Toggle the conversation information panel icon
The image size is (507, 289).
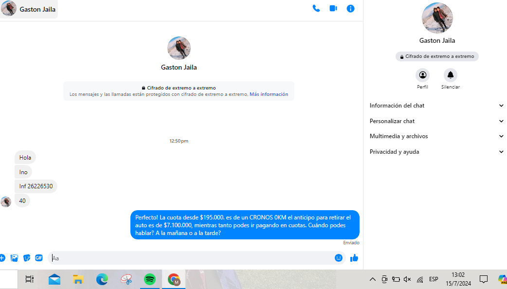click(350, 9)
